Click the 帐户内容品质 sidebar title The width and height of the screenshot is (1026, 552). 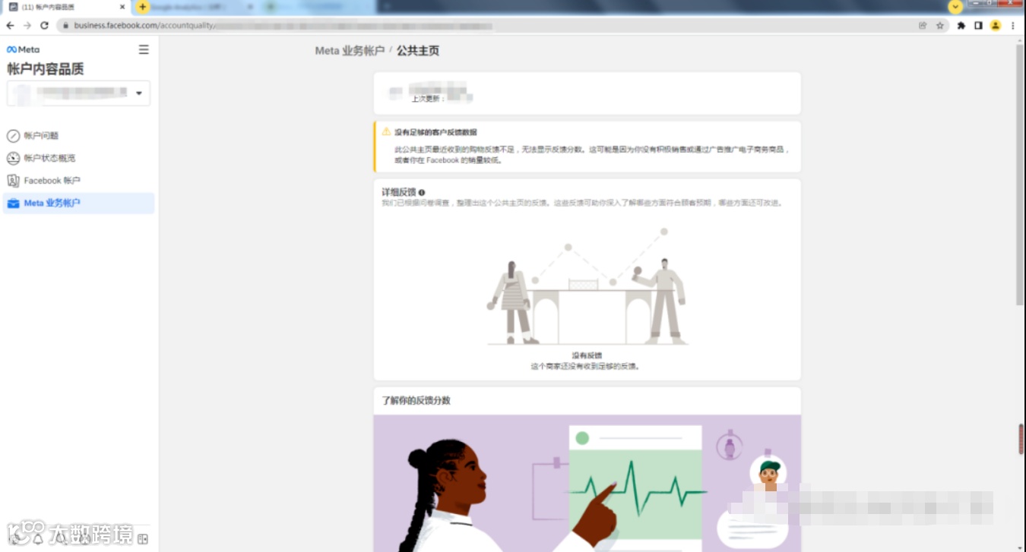coord(46,69)
